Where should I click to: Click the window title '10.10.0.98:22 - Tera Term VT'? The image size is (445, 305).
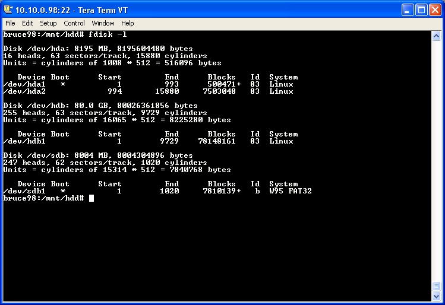coord(71,10)
